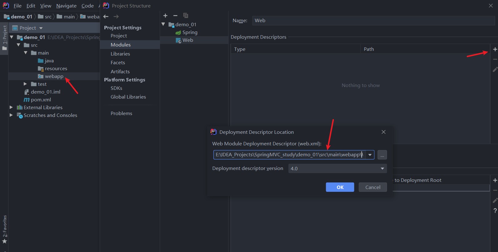Viewport: 498px width, 252px height.
Task: Expand the External Libraries node
Action: [11, 107]
